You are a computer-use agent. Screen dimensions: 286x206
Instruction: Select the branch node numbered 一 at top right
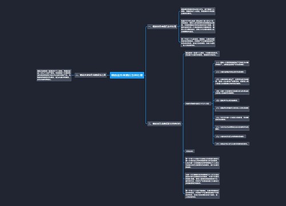(x=162, y=26)
